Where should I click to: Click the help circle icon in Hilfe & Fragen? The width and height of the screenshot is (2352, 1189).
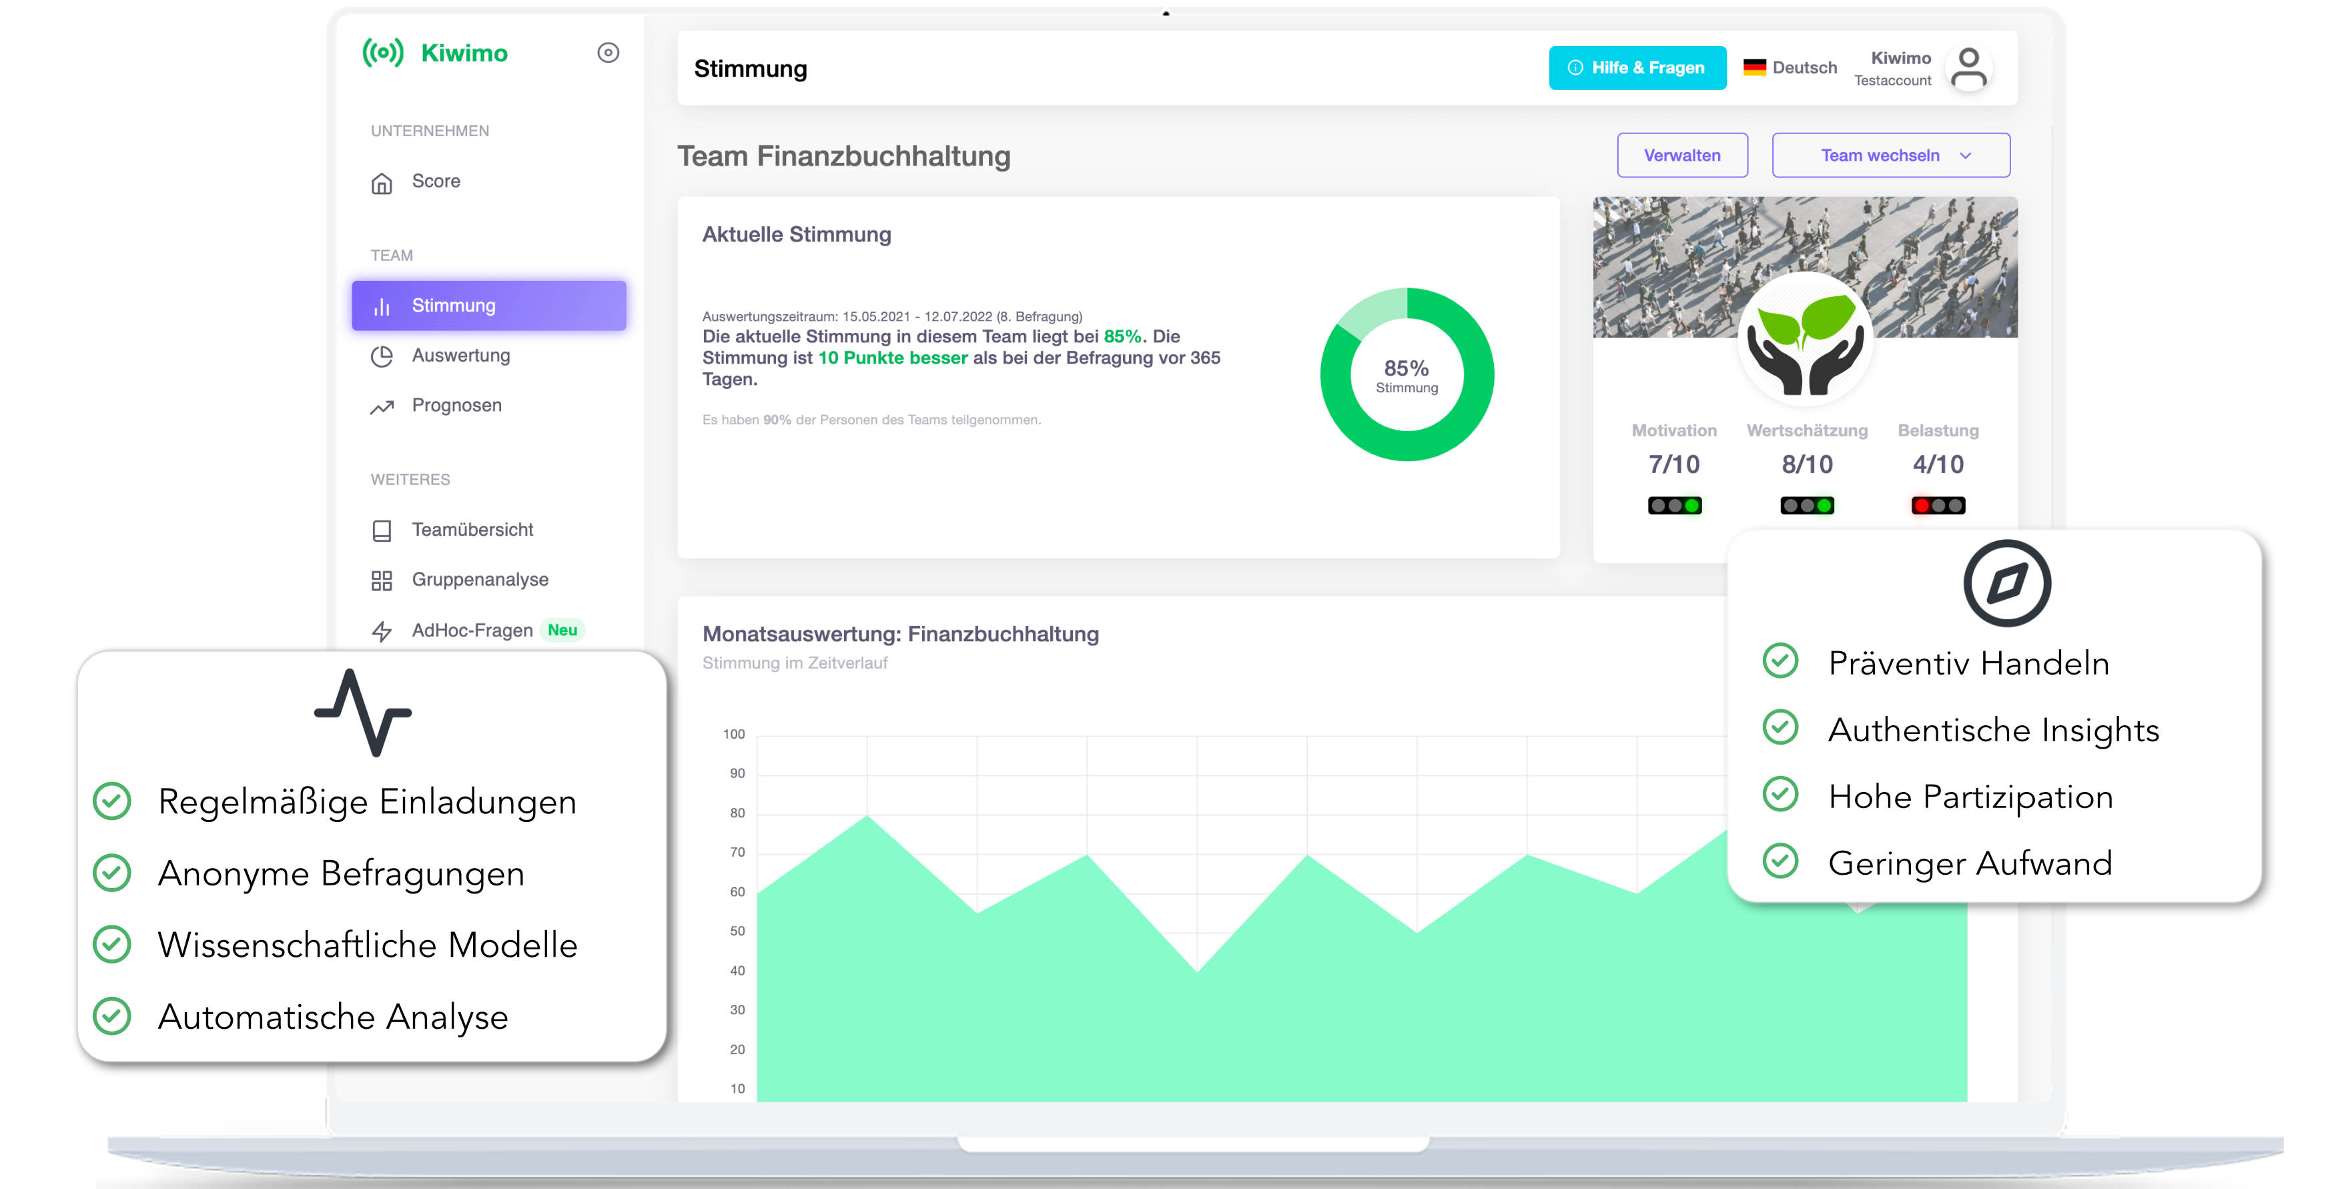(x=1575, y=67)
